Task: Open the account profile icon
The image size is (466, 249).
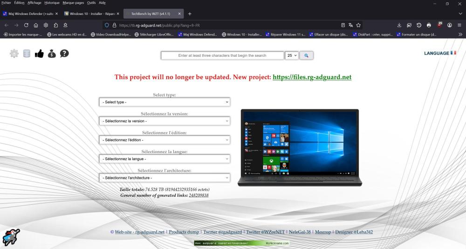Action: point(450,25)
